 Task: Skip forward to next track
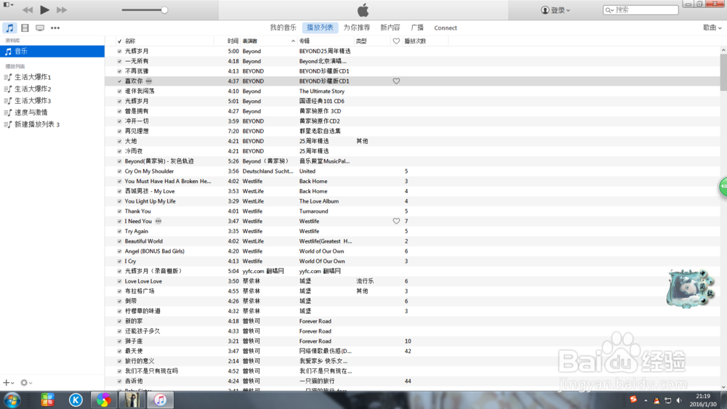(x=62, y=9)
